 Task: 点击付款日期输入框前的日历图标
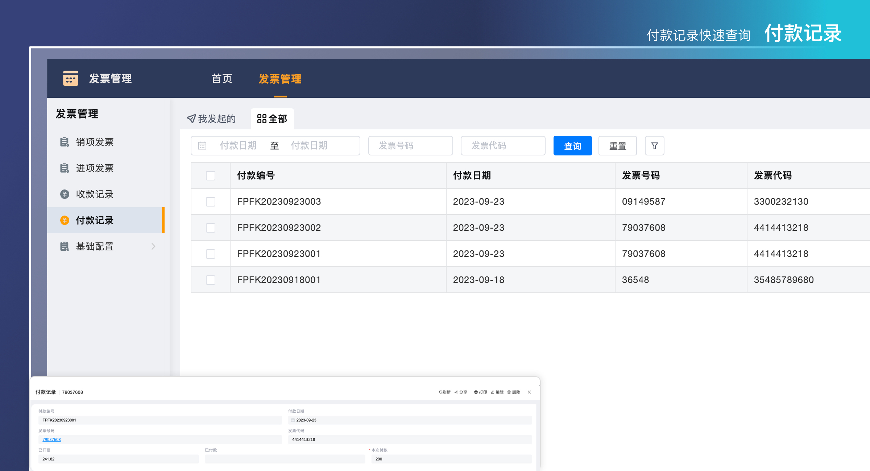[x=202, y=146]
